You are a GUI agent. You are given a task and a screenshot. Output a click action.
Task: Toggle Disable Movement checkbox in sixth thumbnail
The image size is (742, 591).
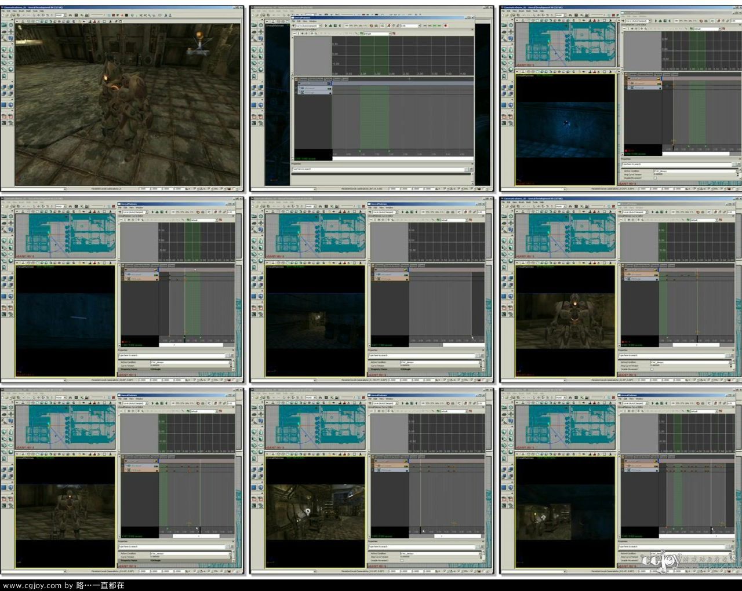coord(652,369)
